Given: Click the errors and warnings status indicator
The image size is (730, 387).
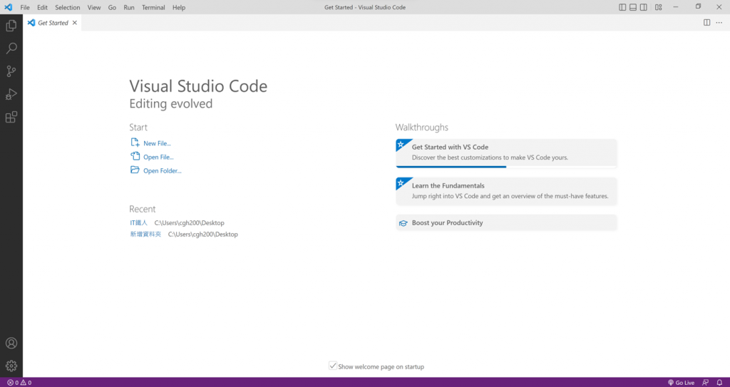Looking at the screenshot, I should click(x=19, y=383).
